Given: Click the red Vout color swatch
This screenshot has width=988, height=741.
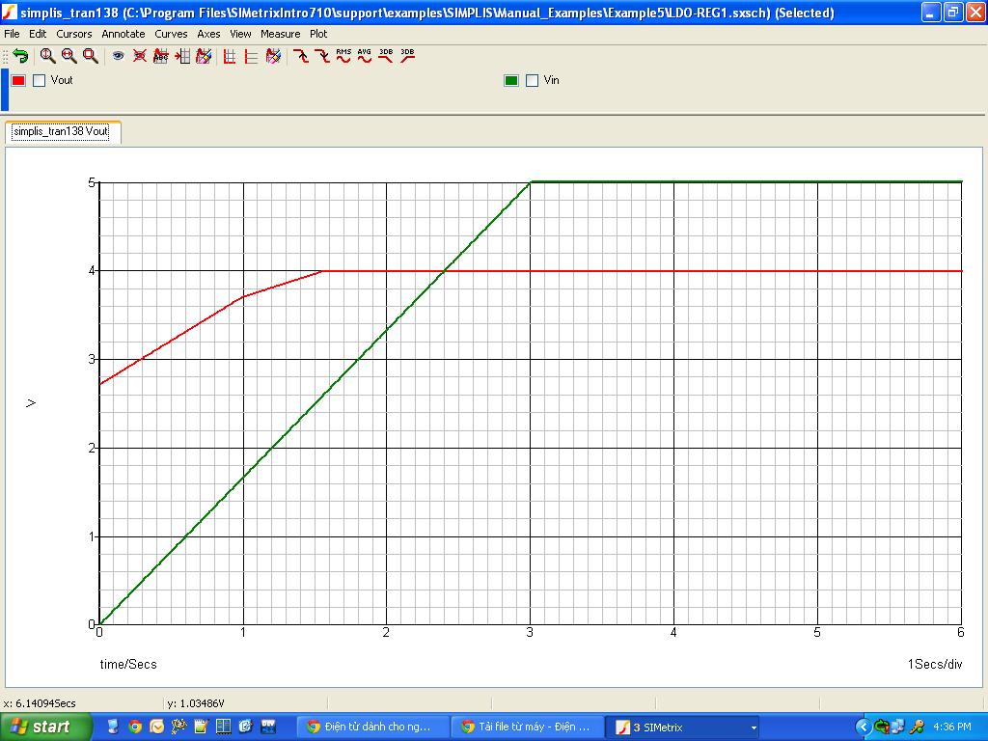Looking at the screenshot, I should 18,80.
